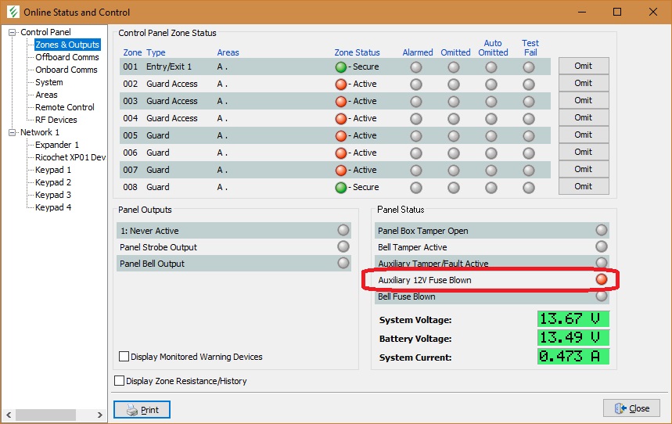This screenshot has height=424, width=672.
Task: Click the Zone Status column header
Action: point(357,52)
